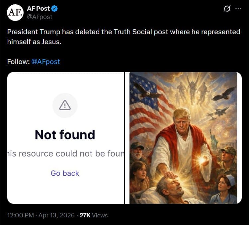Image resolution: width=249 pixels, height=225 pixels.
Task: View the 27K Views count
Action: 94,215
